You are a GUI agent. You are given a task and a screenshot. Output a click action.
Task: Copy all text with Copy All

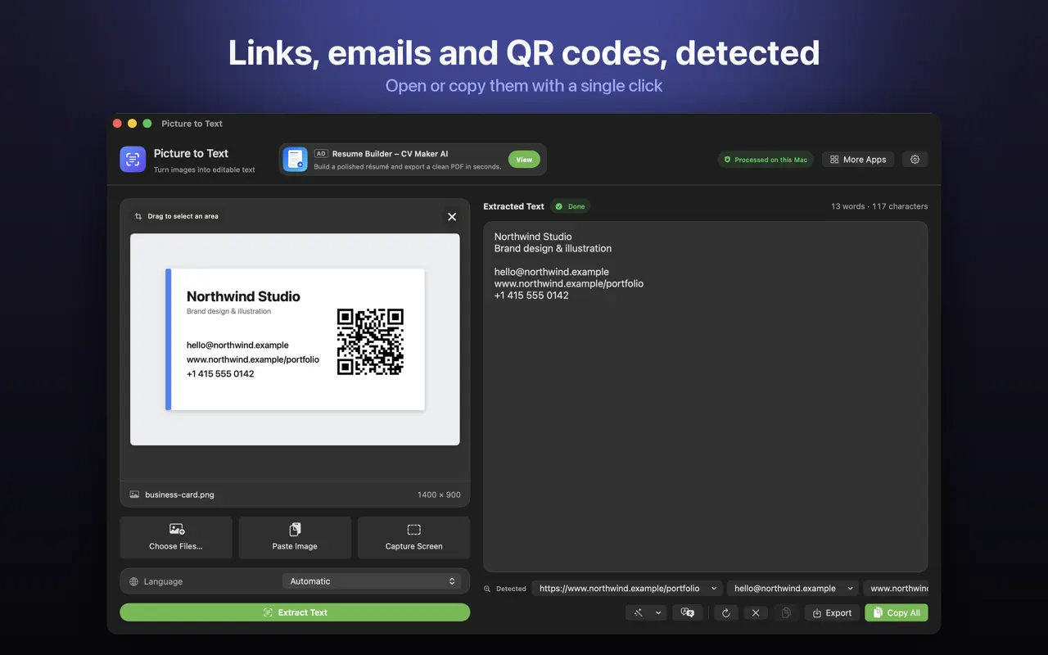coord(897,612)
